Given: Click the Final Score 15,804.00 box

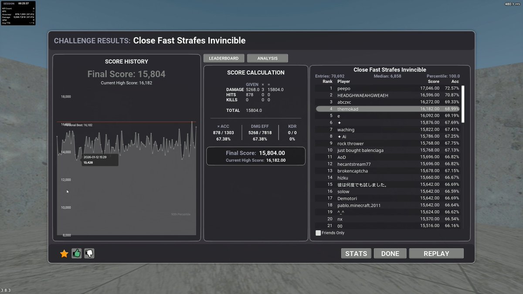Looking at the screenshot, I should 255,156.
